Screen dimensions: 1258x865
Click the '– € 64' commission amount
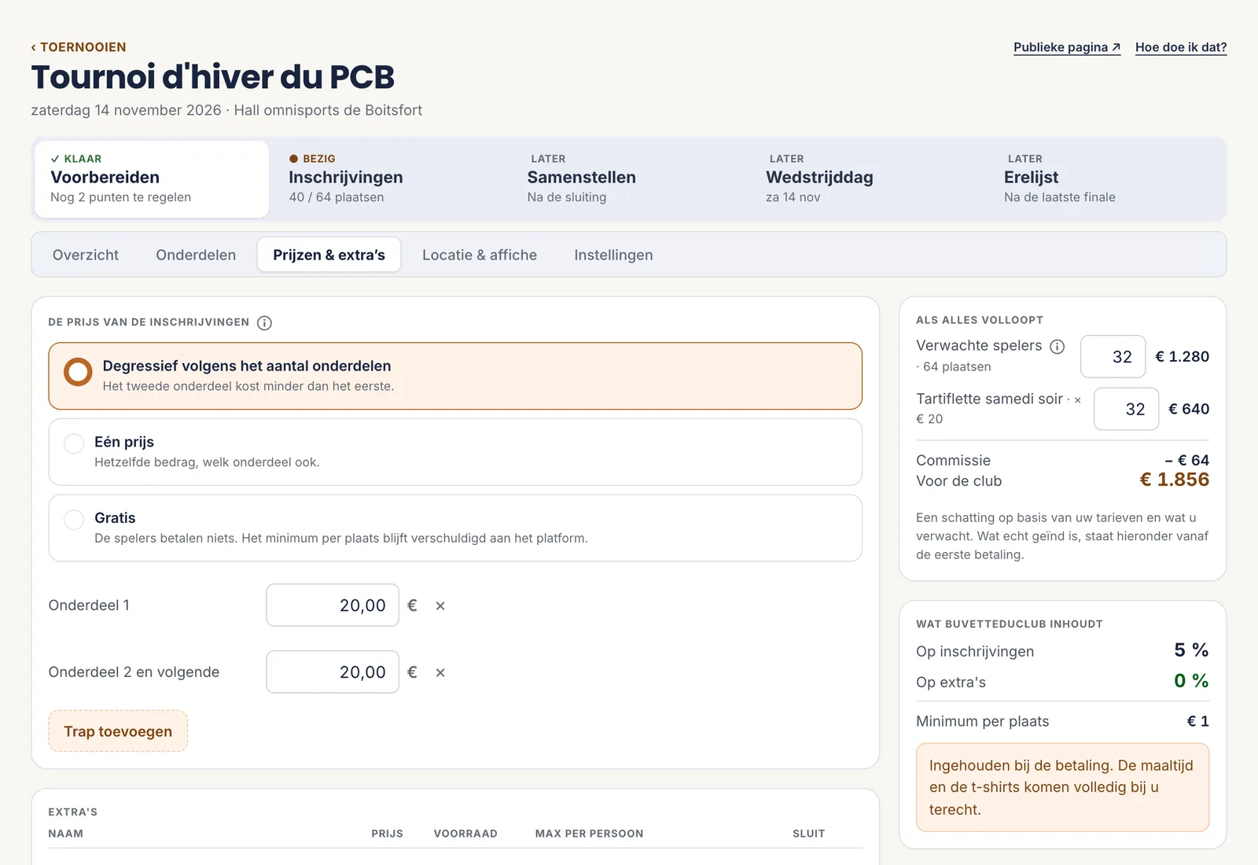(1187, 460)
